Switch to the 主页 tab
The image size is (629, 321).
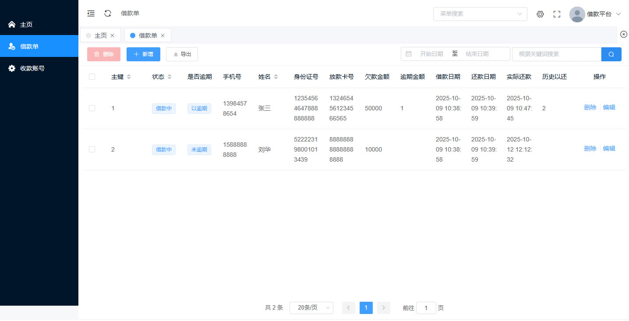coord(100,35)
